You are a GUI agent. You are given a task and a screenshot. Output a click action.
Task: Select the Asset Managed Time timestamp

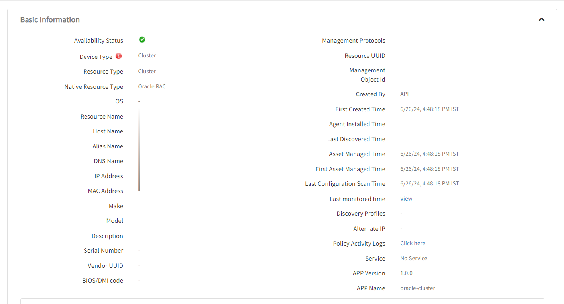429,154
